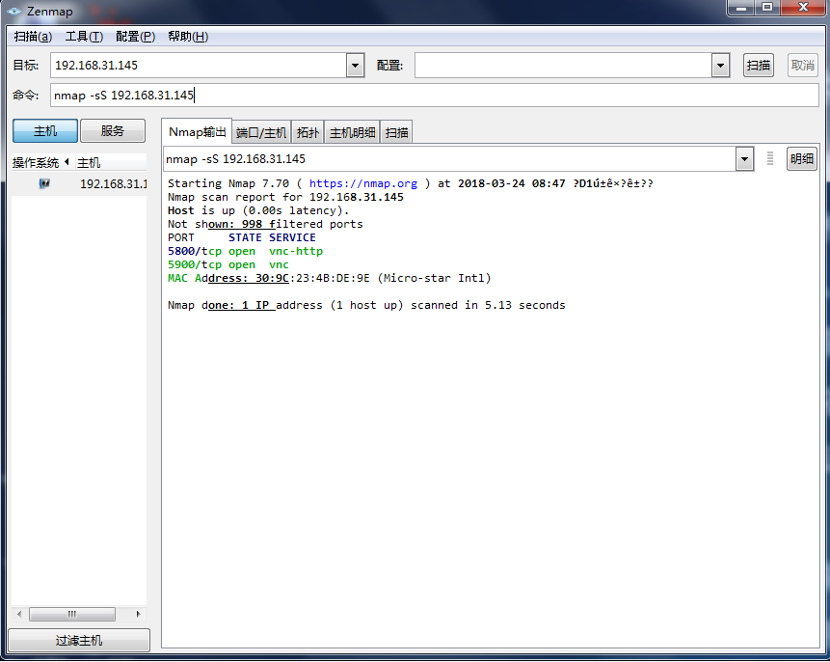Image resolution: width=830 pixels, height=662 pixels.
Task: Switch to the 拓扑 topology tab
Action: 308,132
